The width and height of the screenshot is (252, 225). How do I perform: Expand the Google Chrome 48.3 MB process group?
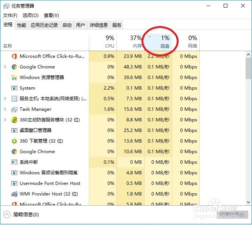click(x=5, y=67)
